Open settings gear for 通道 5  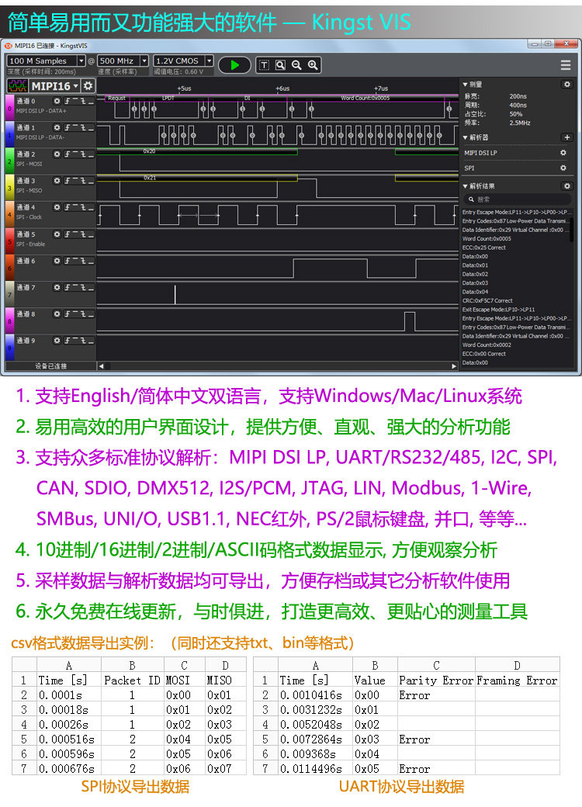click(57, 234)
